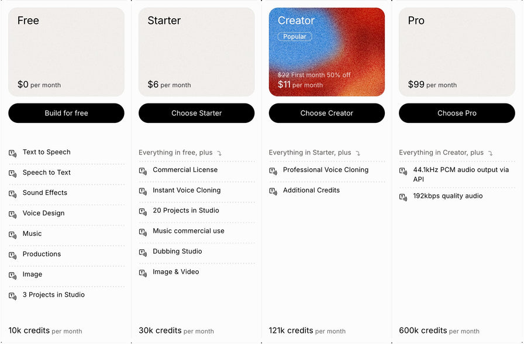The height and width of the screenshot is (344, 524).
Task: Click the arrow after Everything in Creator, plus
Action: click(490, 153)
